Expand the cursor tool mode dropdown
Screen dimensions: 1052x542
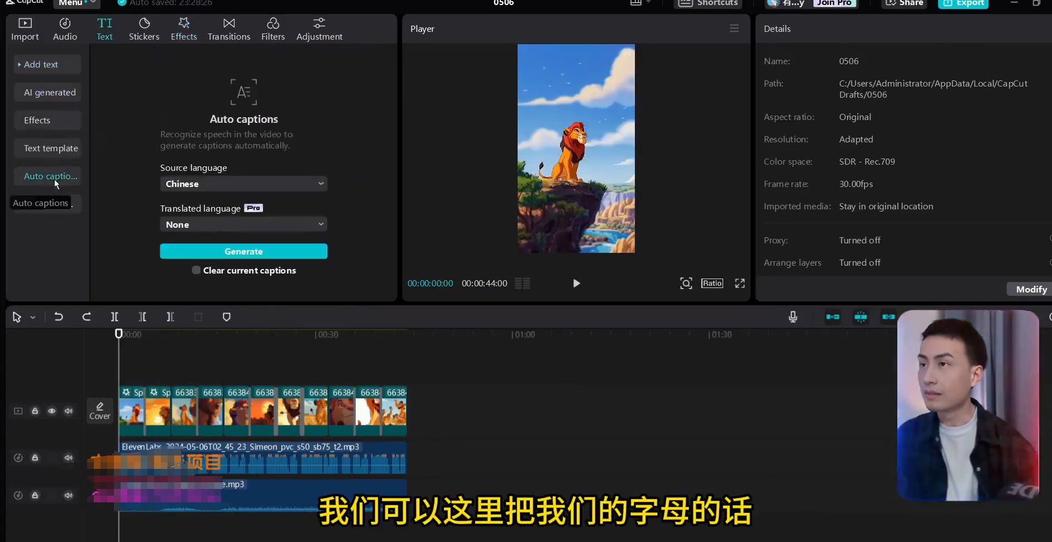click(x=33, y=317)
